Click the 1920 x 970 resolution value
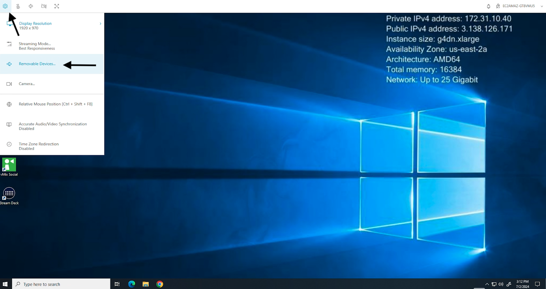The width and height of the screenshot is (546, 289). pos(29,28)
